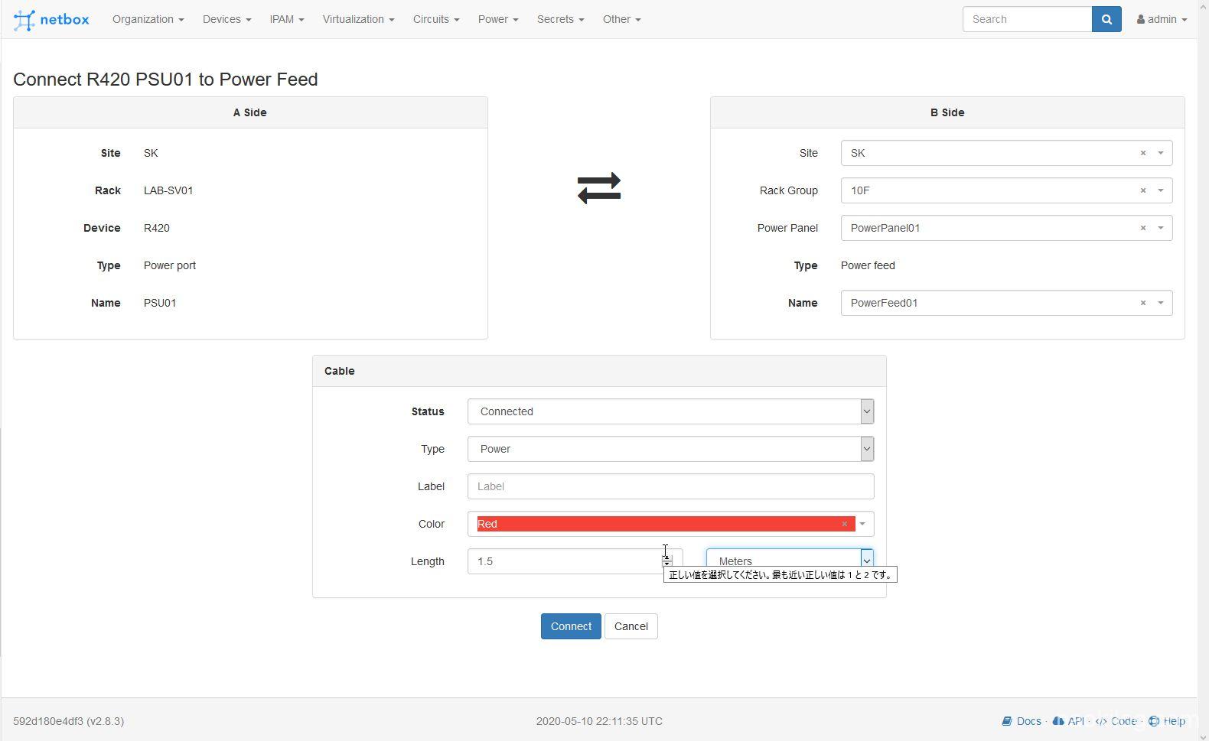Clear the Rack Group 10F selection
The height and width of the screenshot is (741, 1209).
point(1143,190)
